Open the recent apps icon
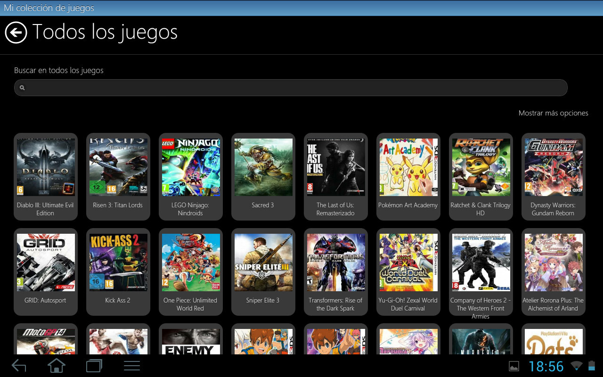Viewport: 603px width, 377px height. 94,366
